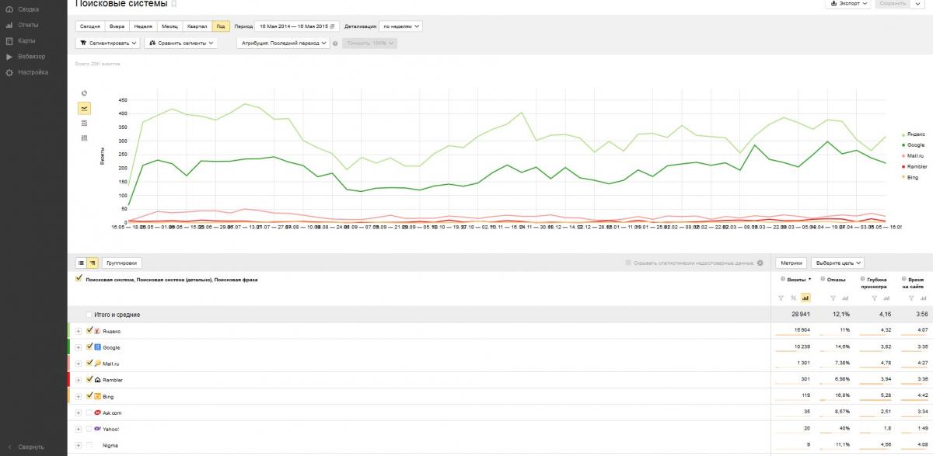The height and width of the screenshot is (456, 933).
Task: Uncheck the Яндекс row checkbox
Action: 89,330
